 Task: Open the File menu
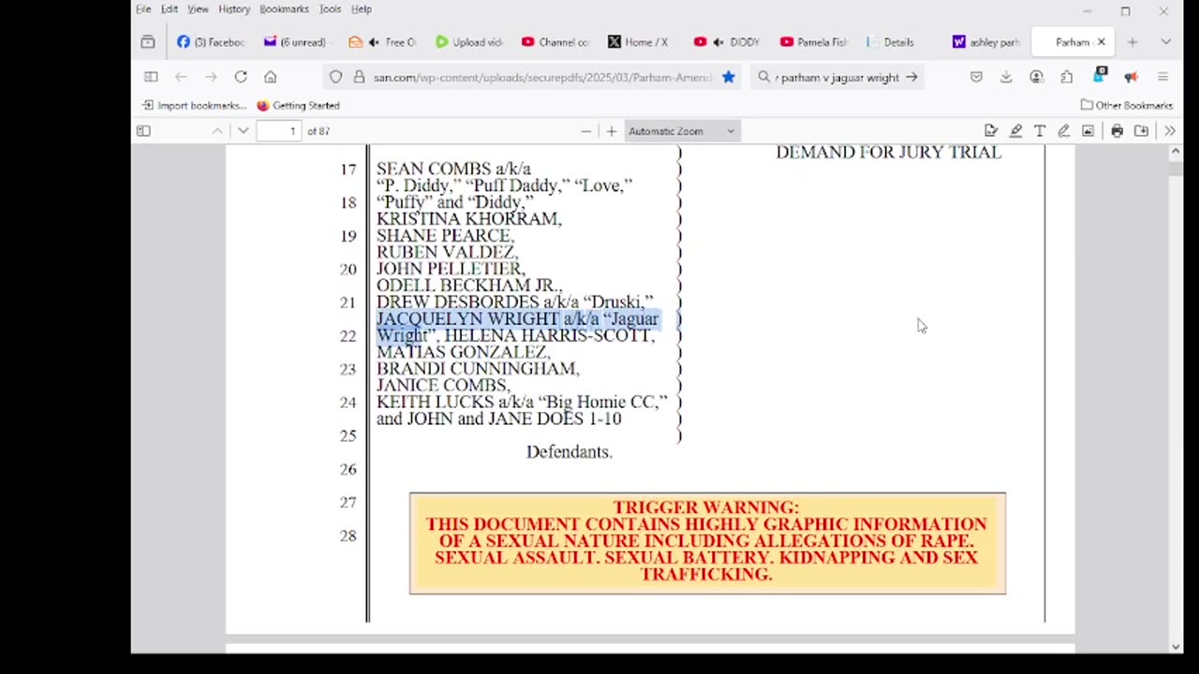click(x=143, y=9)
